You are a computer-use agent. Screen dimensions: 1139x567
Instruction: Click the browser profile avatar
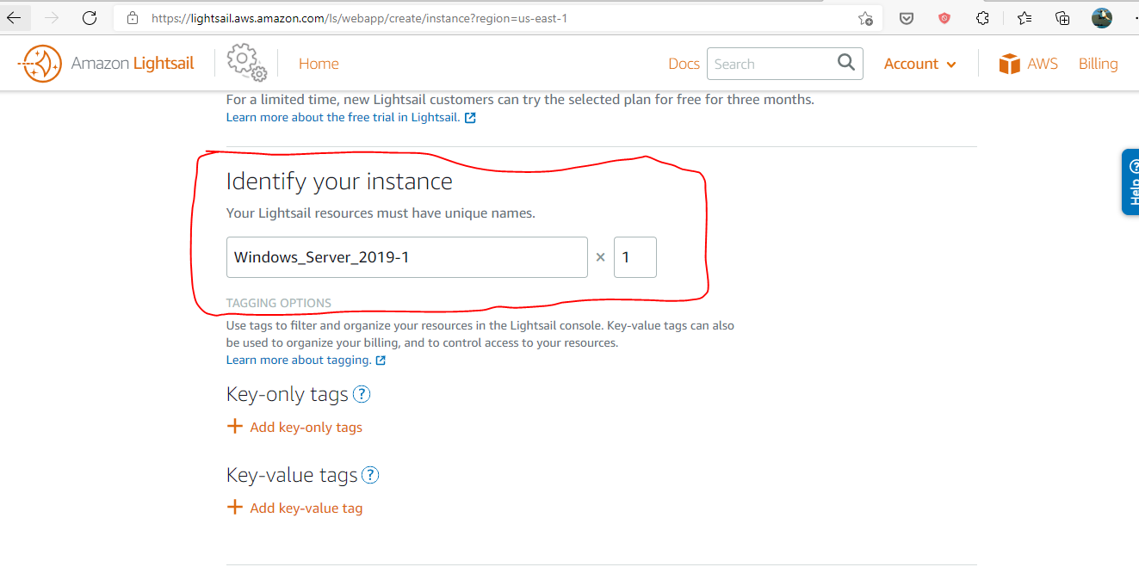pyautogui.click(x=1102, y=18)
